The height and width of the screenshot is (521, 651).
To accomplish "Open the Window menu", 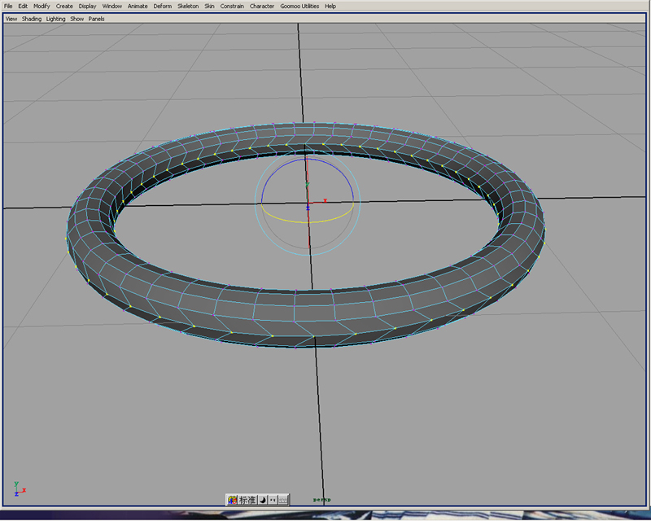I will [112, 7].
